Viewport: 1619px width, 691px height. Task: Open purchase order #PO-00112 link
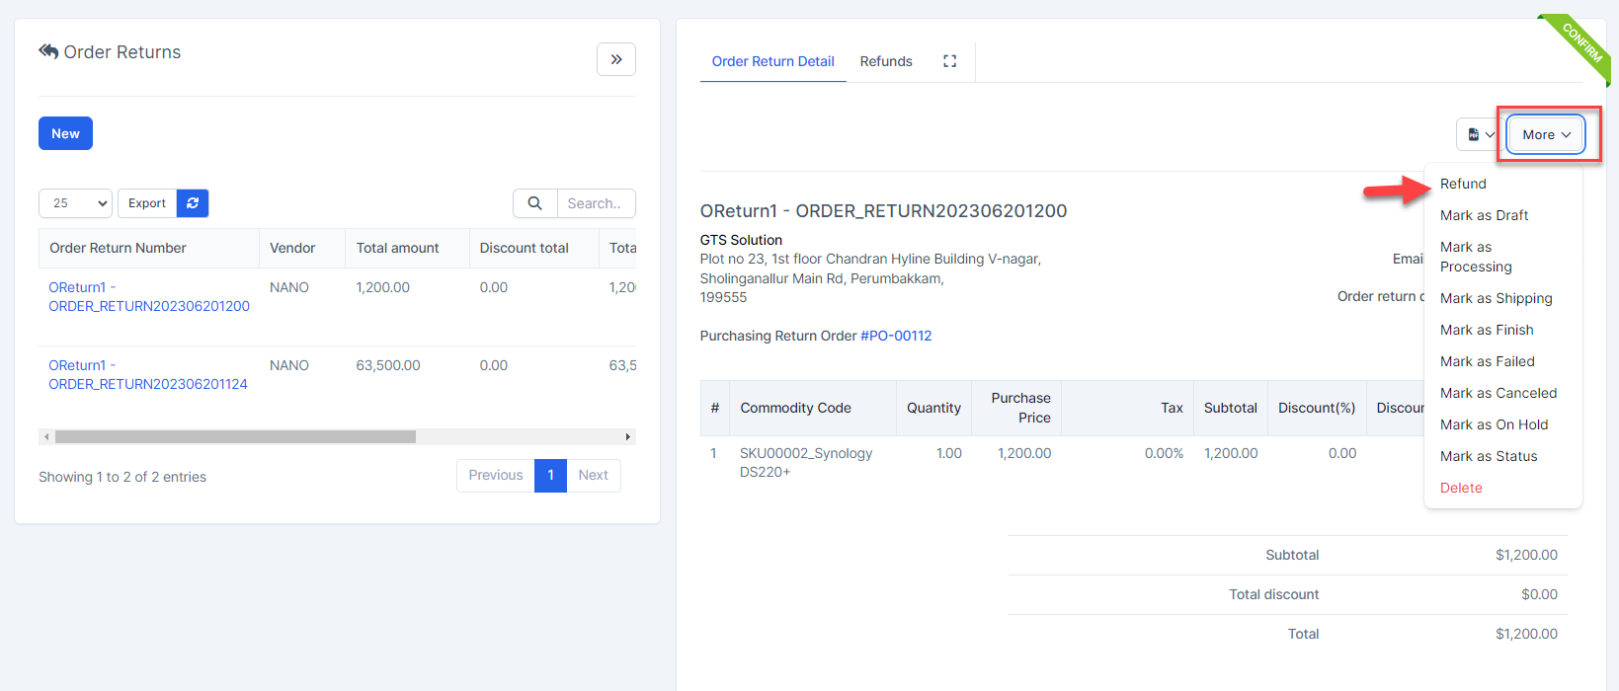[895, 336]
